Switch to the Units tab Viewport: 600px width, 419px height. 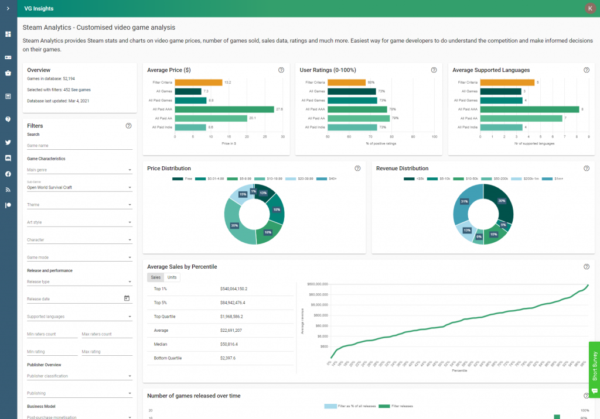click(x=172, y=277)
